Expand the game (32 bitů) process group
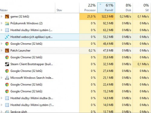This screenshot has width=151, height=113. 2,16
